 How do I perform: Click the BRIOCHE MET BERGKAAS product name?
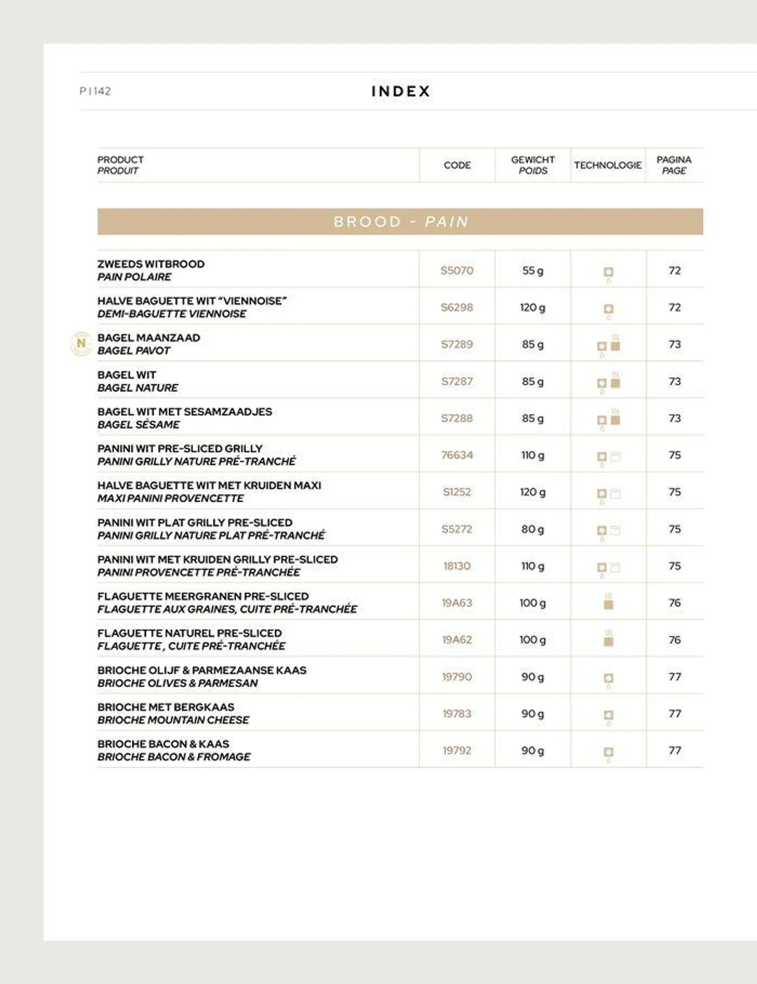166,707
